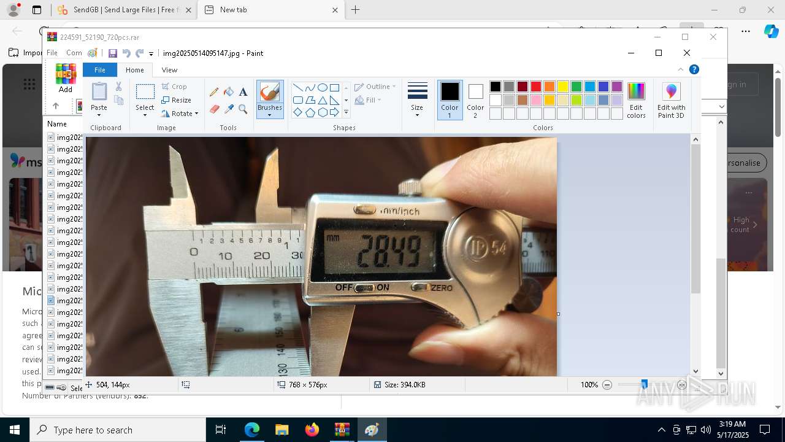Collapse the Paint ribbon with chevron
The image size is (785, 442).
(x=681, y=69)
